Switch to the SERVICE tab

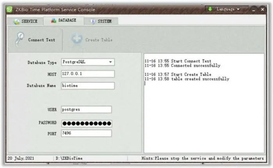point(25,21)
